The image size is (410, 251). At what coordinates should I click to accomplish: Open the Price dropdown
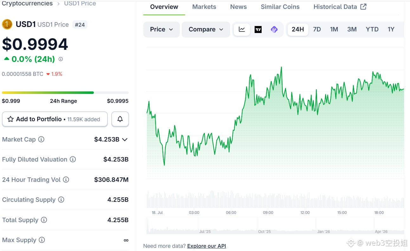[x=161, y=30]
